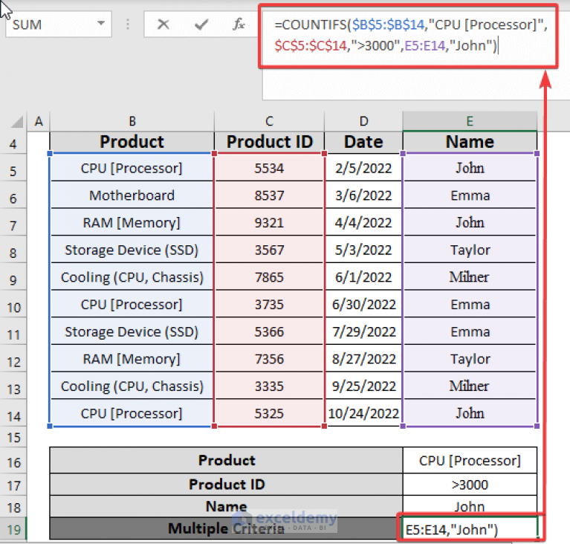The image size is (570, 544).
Task: Select the Milner cell in row 9
Action: pos(470,277)
